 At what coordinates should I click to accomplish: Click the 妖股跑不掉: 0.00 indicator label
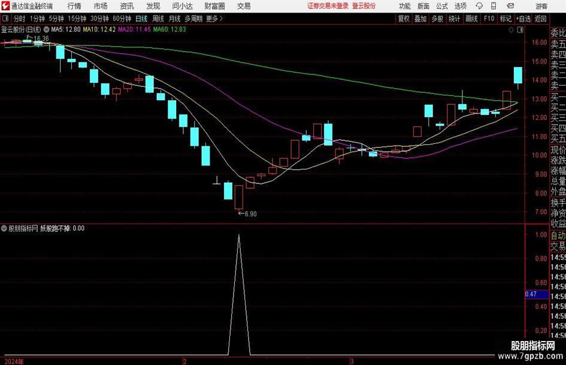pos(62,228)
